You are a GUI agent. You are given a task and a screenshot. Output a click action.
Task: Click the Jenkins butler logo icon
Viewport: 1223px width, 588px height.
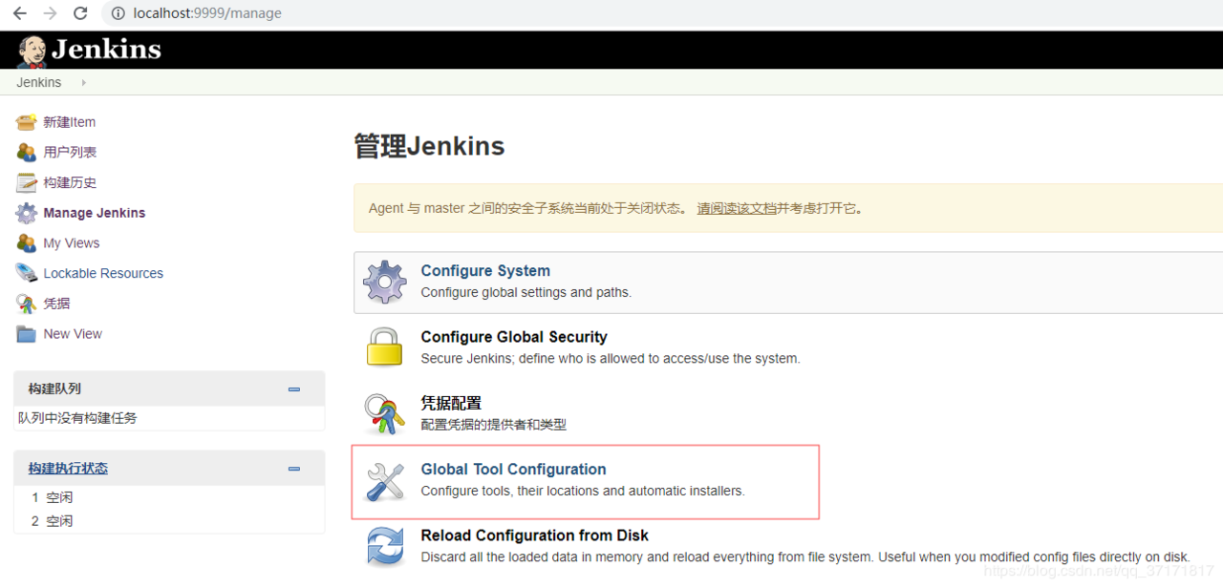[32, 51]
